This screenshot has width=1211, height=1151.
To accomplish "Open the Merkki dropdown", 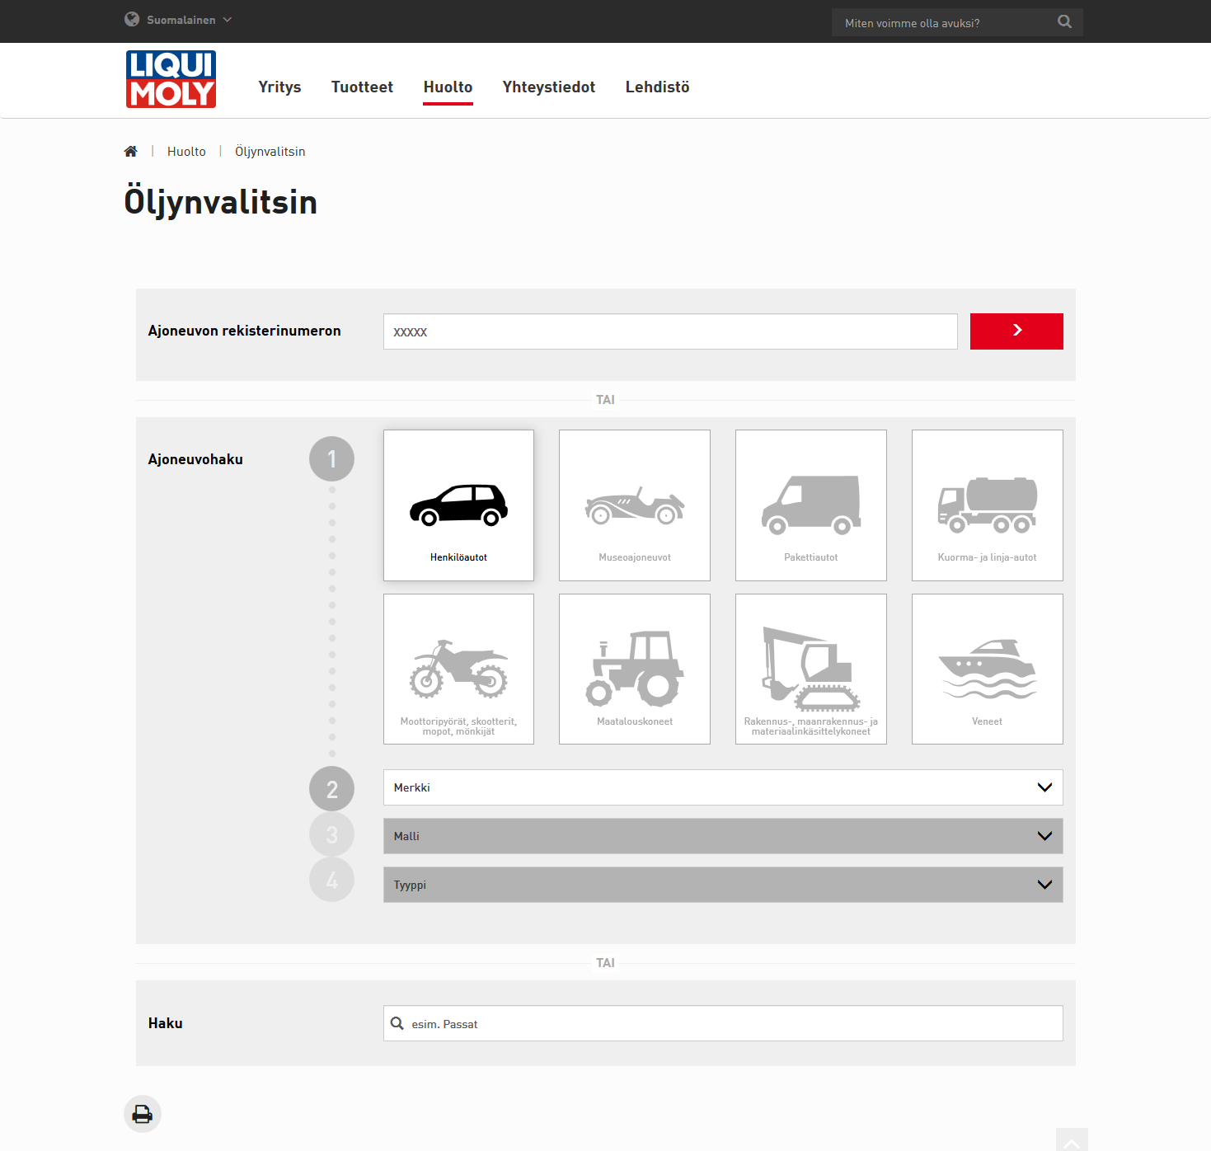I will click(722, 787).
